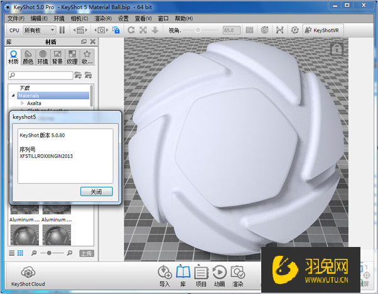This screenshot has height=294, width=378.
Task: Click the import folder icon beside search
Action: click(x=89, y=75)
